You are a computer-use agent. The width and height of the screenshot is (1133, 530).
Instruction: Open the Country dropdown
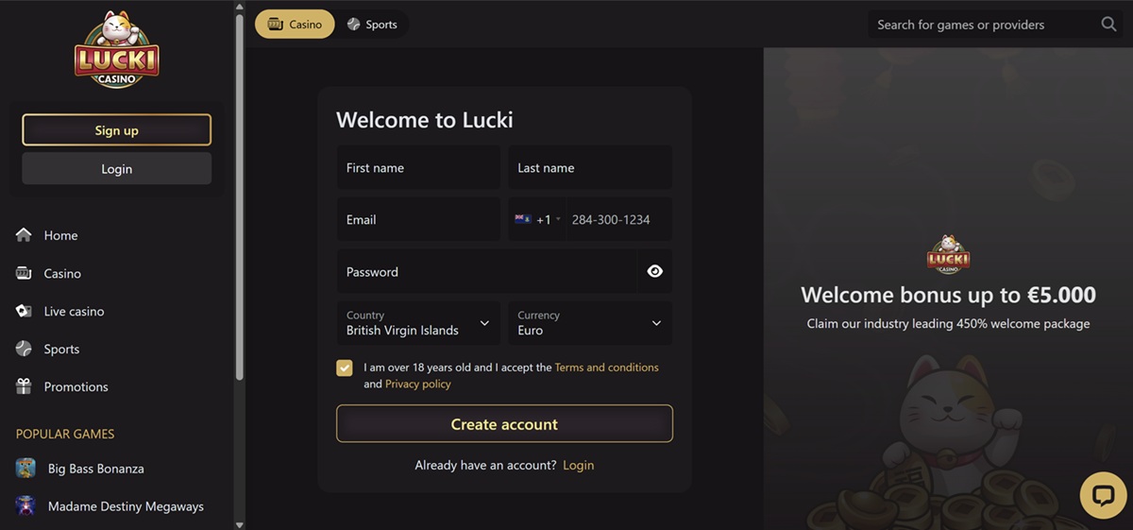(418, 323)
